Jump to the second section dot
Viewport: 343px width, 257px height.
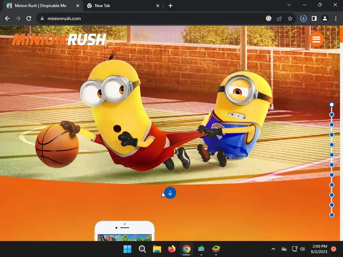[332, 115]
